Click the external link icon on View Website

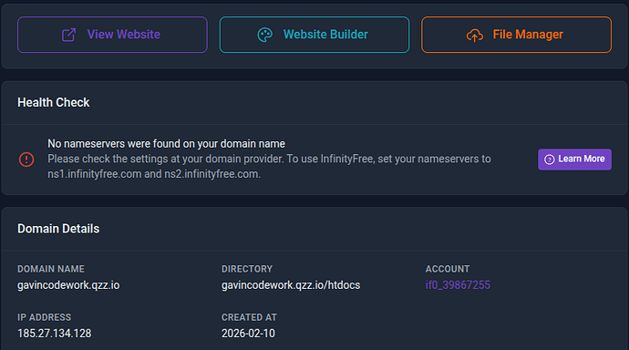69,35
